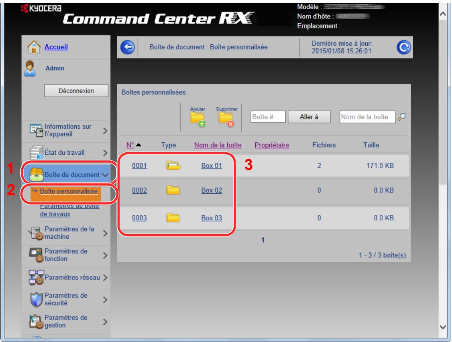Click the Supprimer folder icon

pyautogui.click(x=226, y=120)
